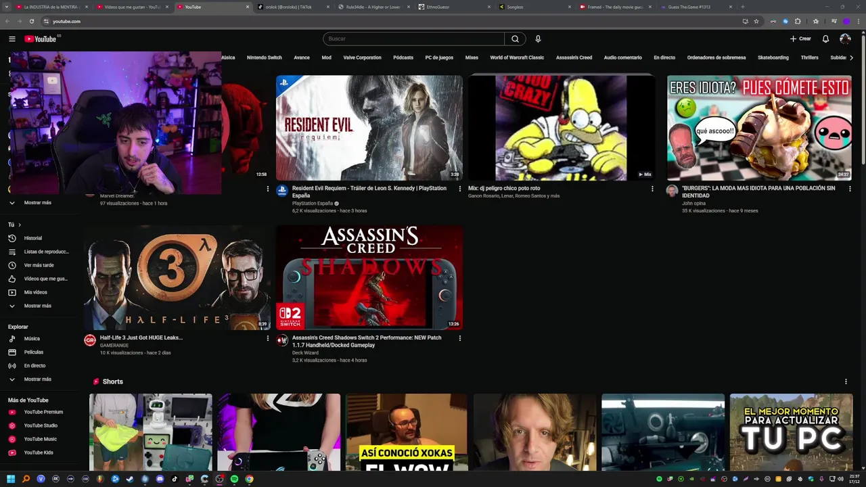The width and height of the screenshot is (866, 487).
Task: Switch to EthnoGuessr browser tab
Action: coord(453,7)
